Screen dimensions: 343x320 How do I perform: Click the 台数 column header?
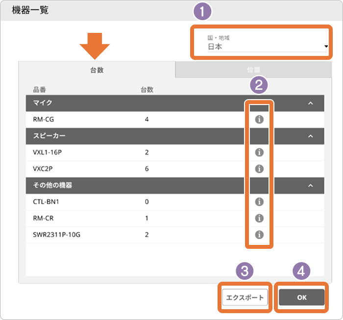[x=147, y=89]
